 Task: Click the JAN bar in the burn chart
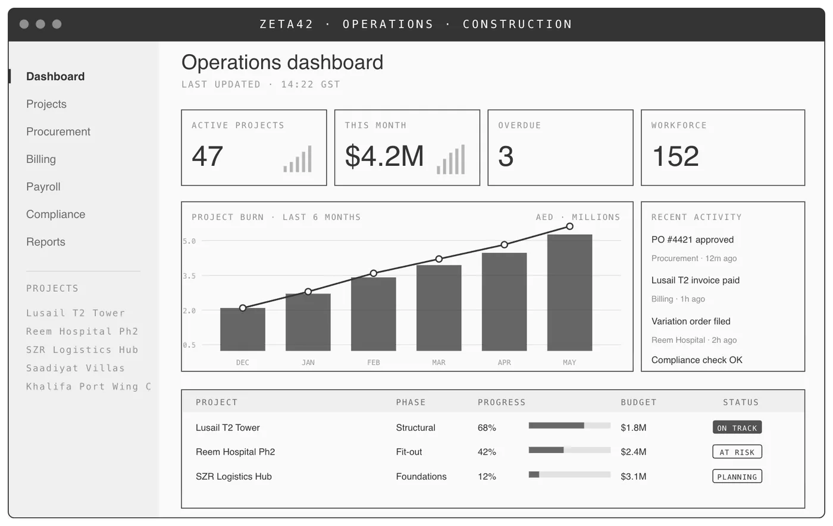[308, 322]
